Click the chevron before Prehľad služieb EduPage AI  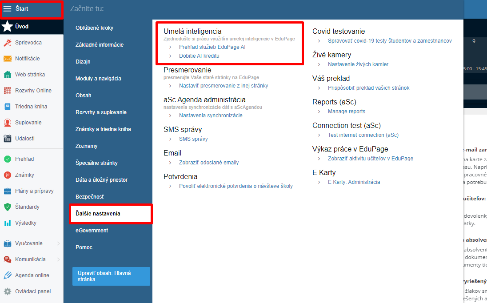pyautogui.click(x=170, y=47)
